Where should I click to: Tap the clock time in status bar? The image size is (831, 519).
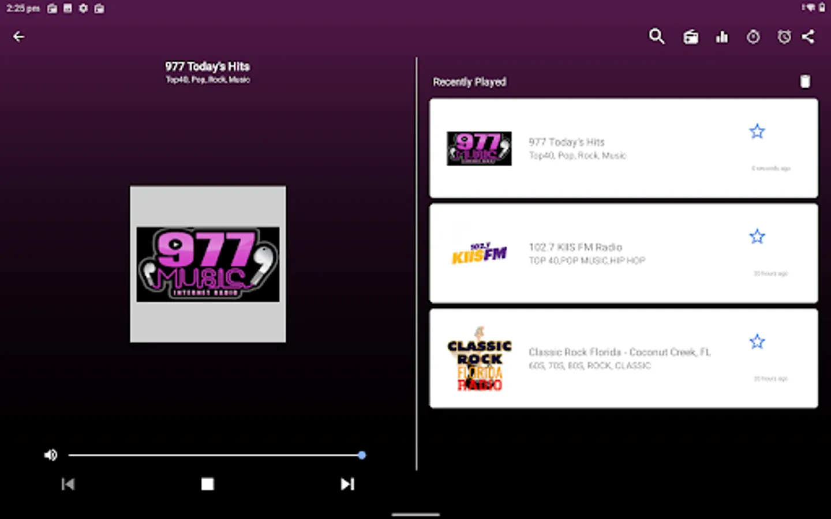pyautogui.click(x=23, y=8)
